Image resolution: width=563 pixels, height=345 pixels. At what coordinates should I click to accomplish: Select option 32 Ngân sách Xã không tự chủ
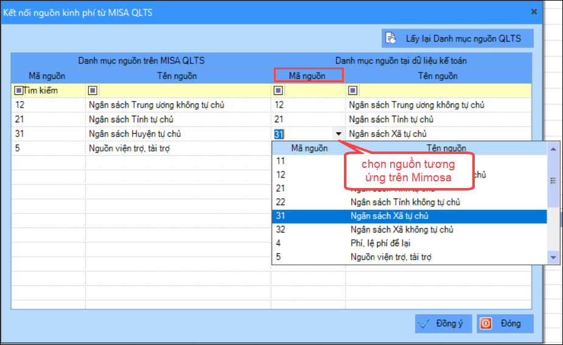coord(410,230)
